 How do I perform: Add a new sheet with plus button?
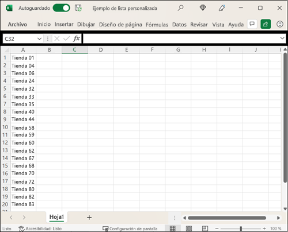[x=89, y=218]
